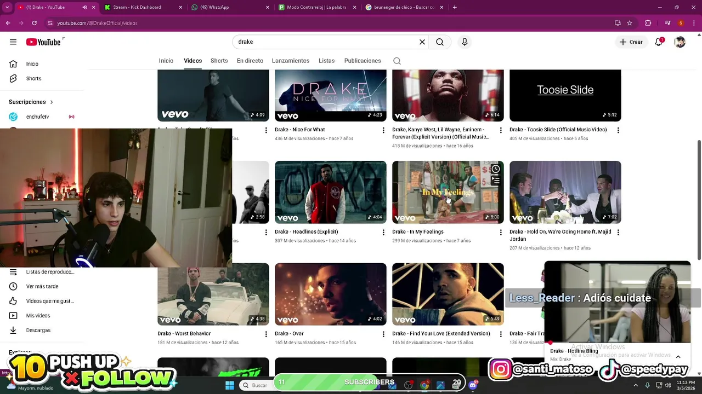Screen dimensions: 702x394
Task: Play the Nice For What thumbnail
Action: point(331,95)
